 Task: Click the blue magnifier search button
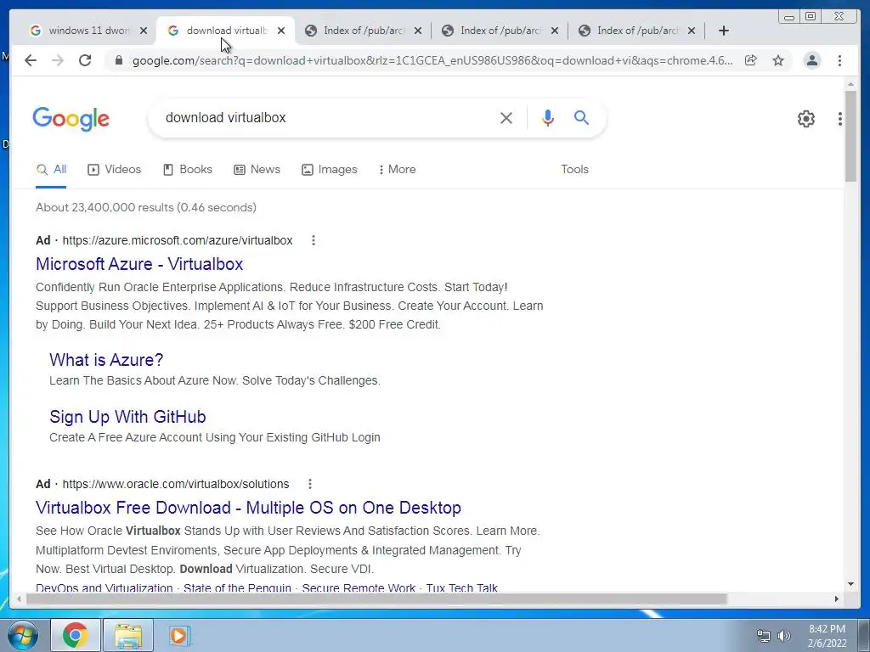(x=581, y=117)
